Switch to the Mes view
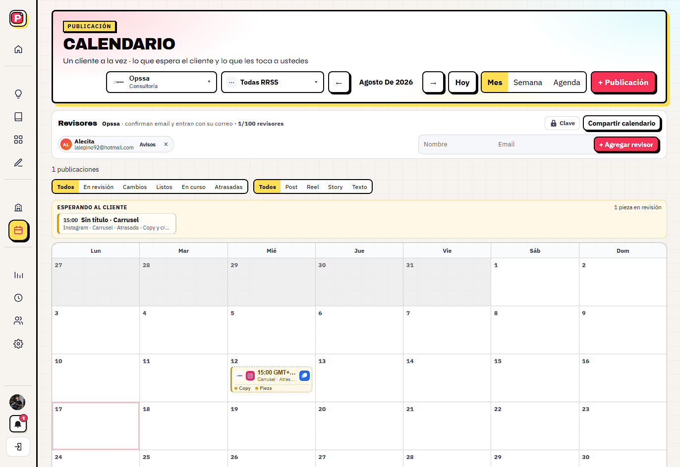 click(495, 83)
